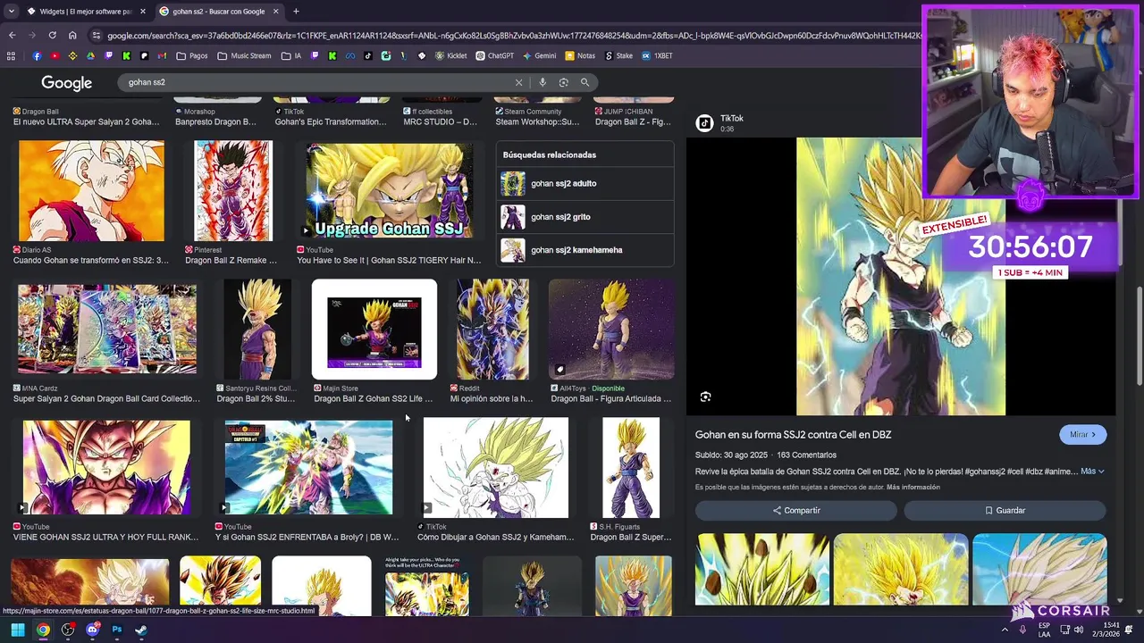1144x643 pixels.
Task: Open the new tab plus button
Action: pos(296,12)
